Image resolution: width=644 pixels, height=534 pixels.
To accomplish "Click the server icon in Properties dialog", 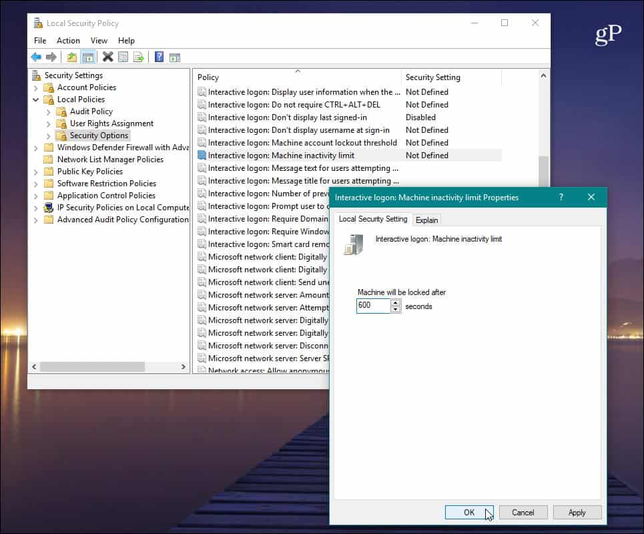I will point(354,245).
